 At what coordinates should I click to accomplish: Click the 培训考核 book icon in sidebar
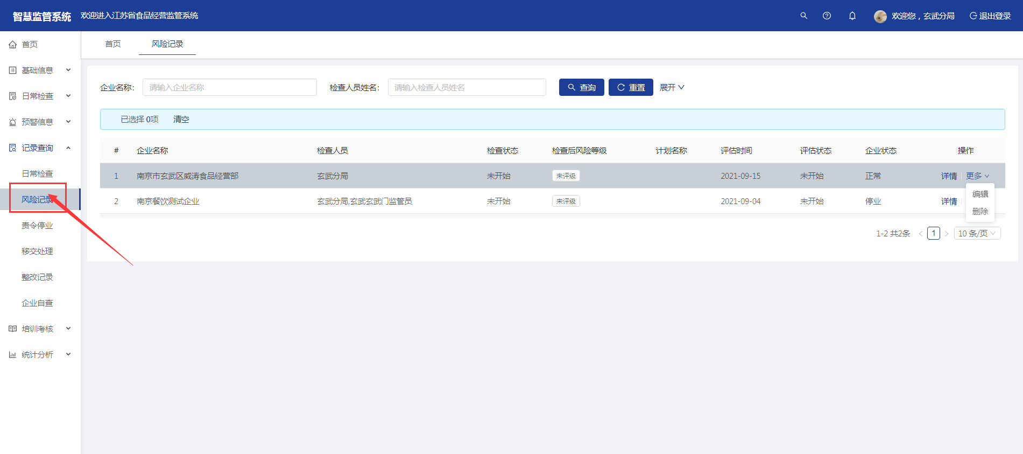point(13,329)
